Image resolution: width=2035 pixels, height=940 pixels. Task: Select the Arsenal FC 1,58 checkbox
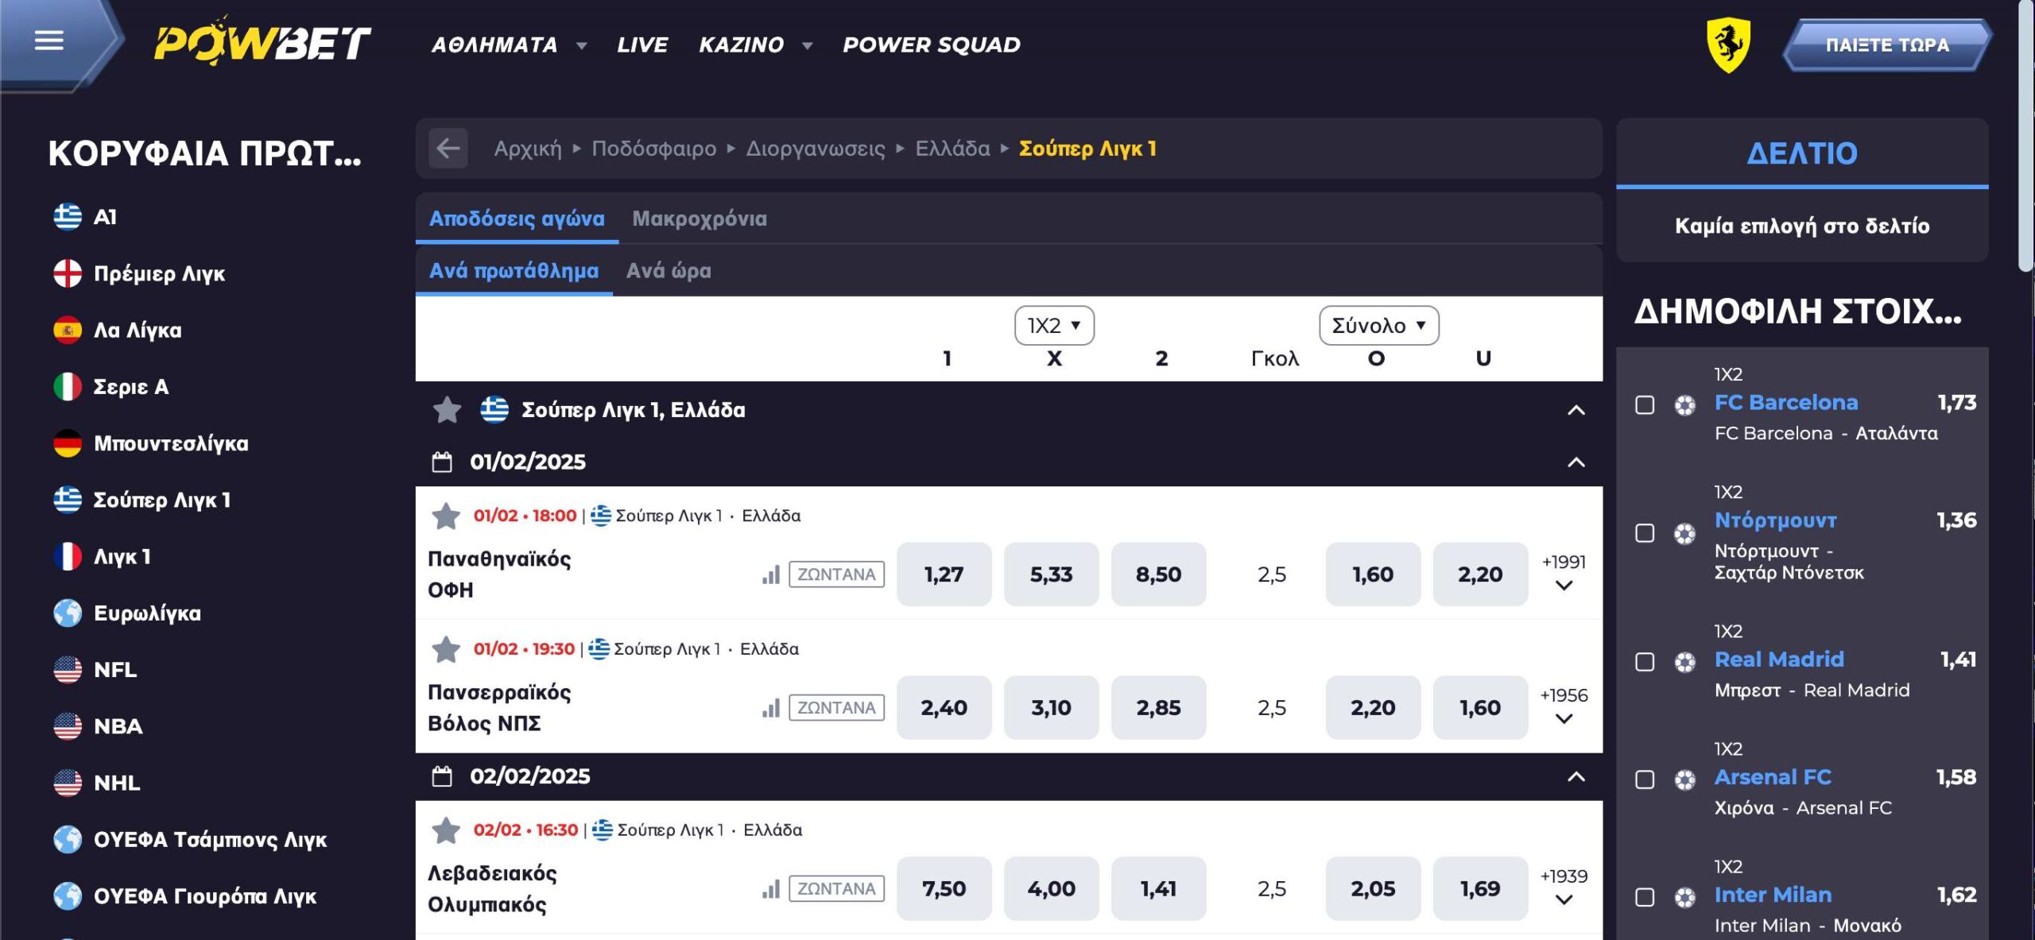tap(1645, 779)
